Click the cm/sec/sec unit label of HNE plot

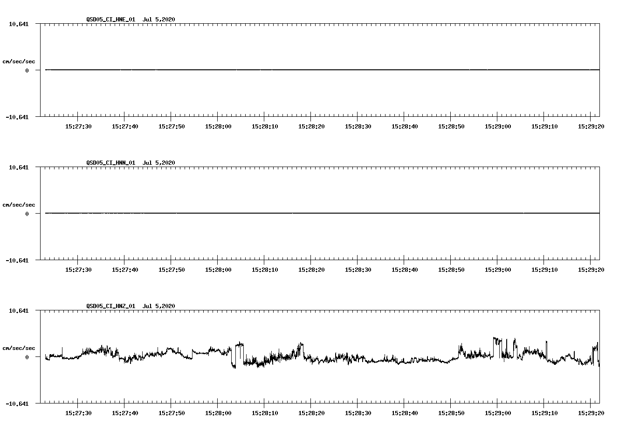coord(19,61)
